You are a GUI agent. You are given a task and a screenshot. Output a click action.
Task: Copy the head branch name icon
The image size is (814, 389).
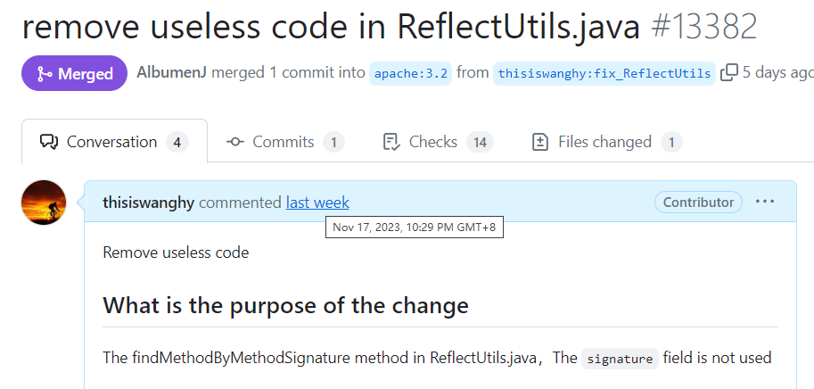[729, 72]
